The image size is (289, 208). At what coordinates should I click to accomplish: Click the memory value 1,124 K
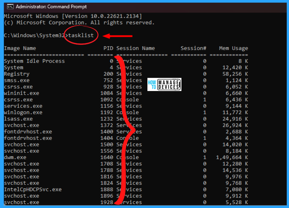click(x=237, y=80)
